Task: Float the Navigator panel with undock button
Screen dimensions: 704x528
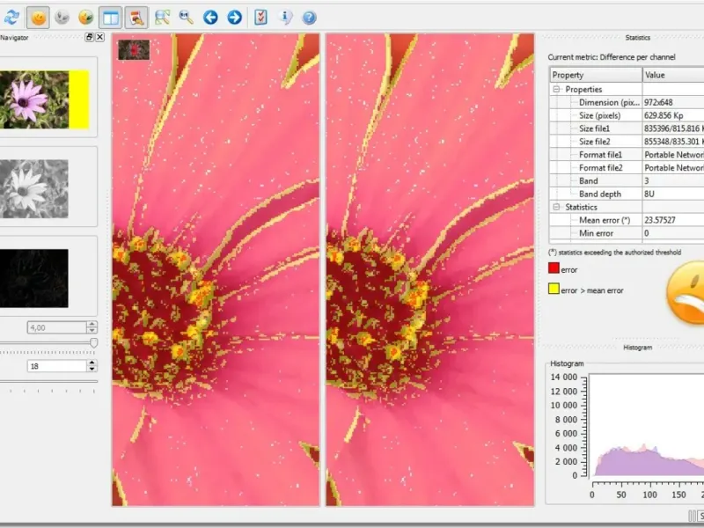Action: coord(89,37)
